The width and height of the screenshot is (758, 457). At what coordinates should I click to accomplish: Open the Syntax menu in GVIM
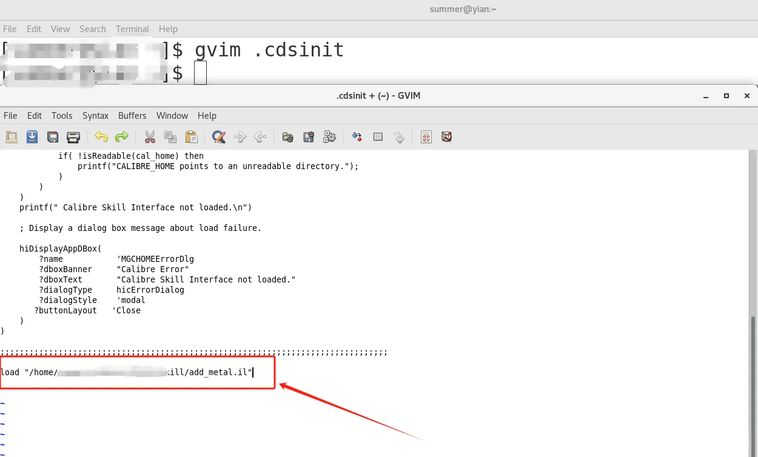click(x=95, y=115)
